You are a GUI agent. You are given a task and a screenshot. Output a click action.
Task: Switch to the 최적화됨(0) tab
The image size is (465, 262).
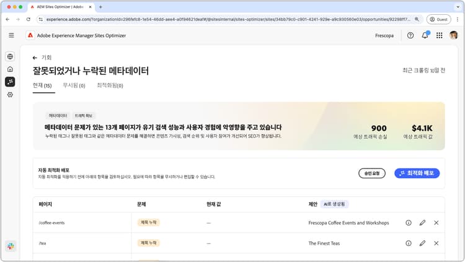(110, 85)
